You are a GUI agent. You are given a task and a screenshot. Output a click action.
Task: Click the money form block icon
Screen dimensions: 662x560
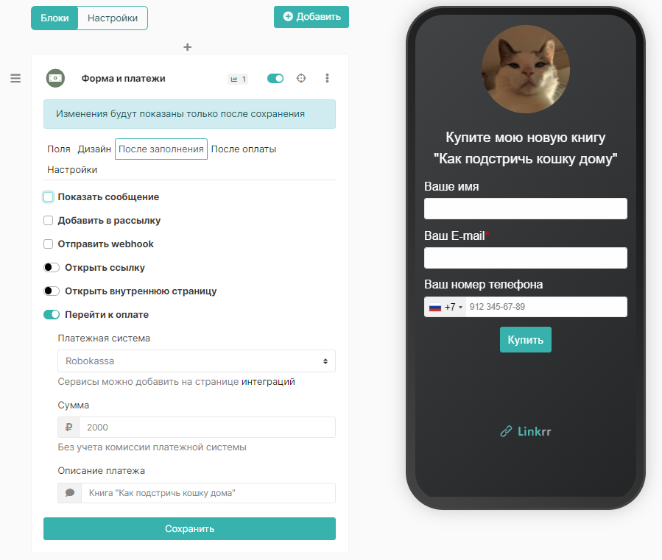point(55,78)
